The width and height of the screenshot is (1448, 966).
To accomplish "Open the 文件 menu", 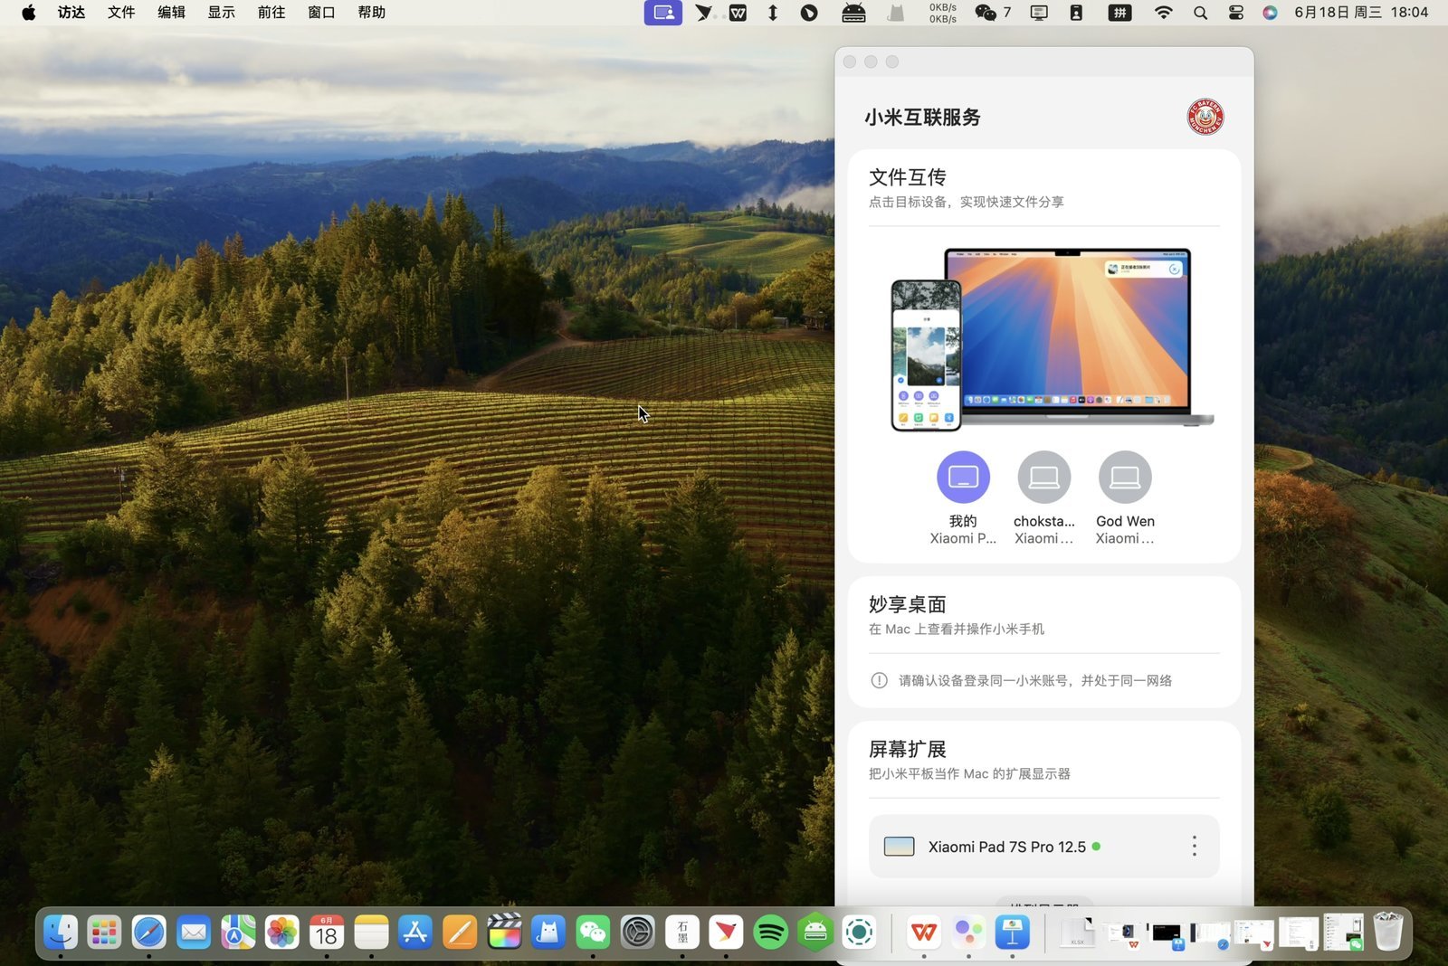I will tap(121, 13).
